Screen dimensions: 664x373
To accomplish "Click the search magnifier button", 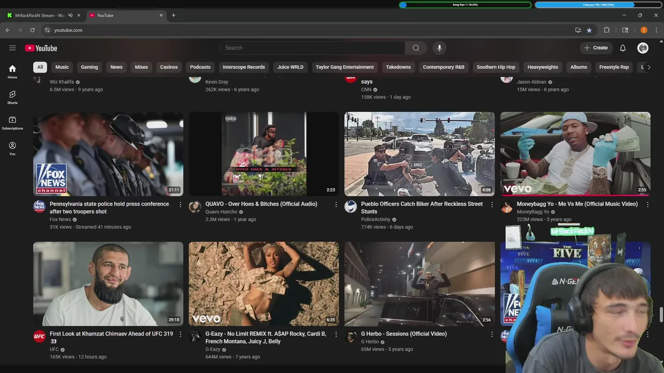I will (x=416, y=48).
